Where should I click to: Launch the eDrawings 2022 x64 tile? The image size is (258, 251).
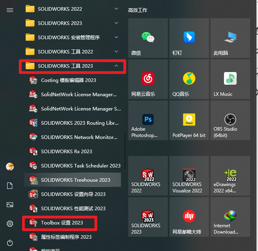(230, 176)
